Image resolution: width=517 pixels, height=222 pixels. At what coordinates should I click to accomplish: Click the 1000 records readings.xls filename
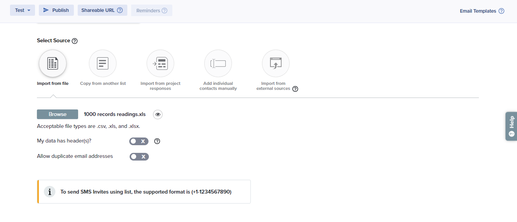tap(115, 114)
